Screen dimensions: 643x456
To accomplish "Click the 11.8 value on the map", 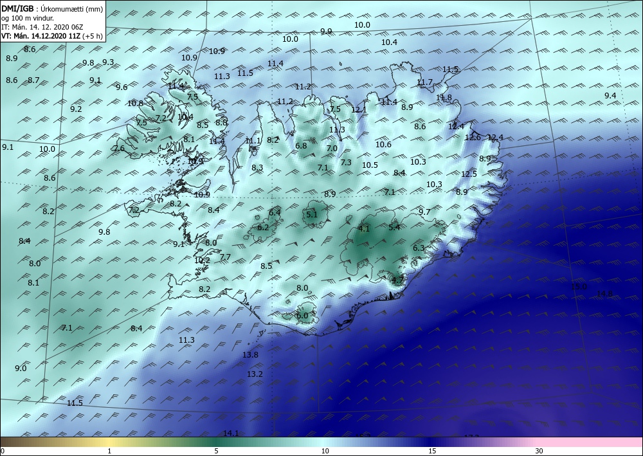I will (444, 98).
